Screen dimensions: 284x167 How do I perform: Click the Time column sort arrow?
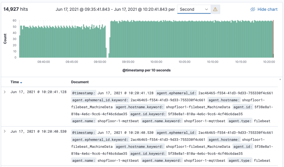[x=21, y=83]
